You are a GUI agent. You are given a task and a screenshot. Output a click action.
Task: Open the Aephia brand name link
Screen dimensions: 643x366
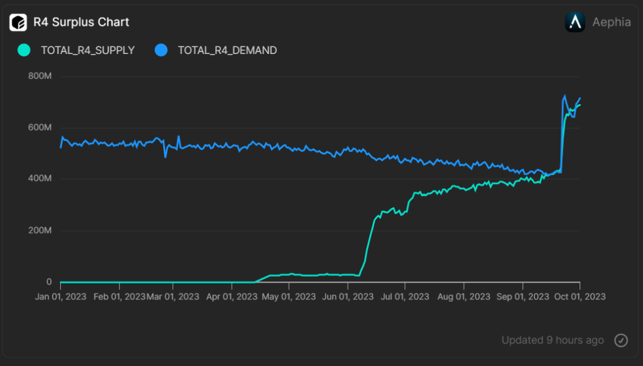pos(612,23)
